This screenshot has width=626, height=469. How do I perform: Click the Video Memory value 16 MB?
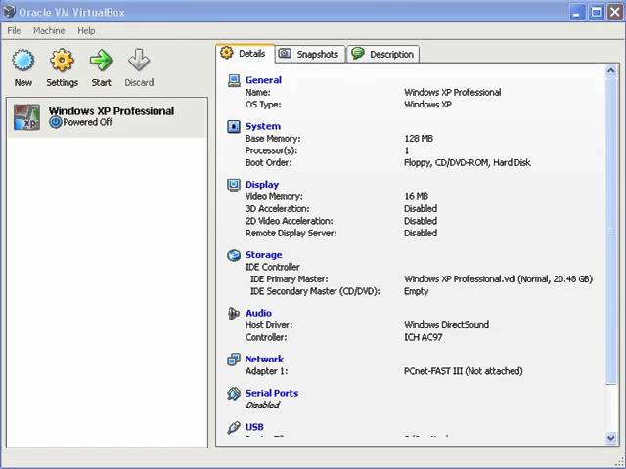pos(416,196)
